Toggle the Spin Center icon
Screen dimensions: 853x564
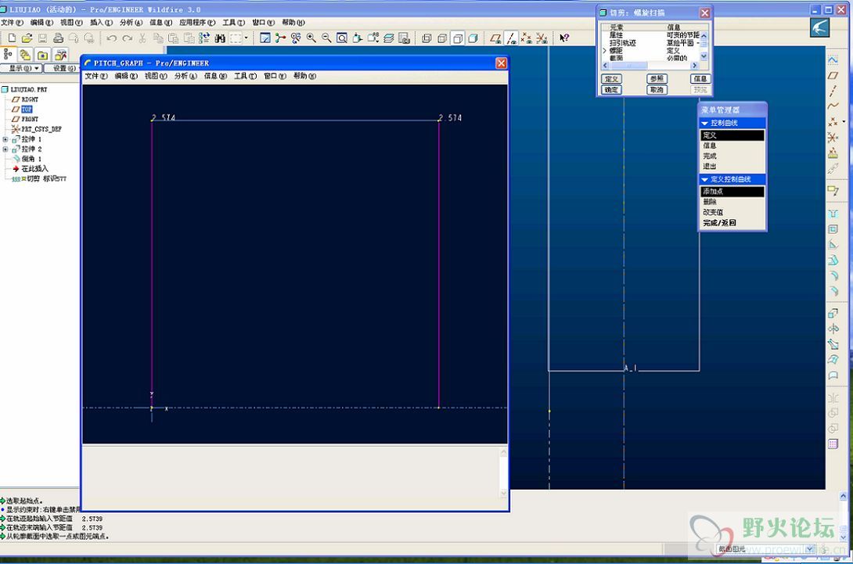coord(280,38)
